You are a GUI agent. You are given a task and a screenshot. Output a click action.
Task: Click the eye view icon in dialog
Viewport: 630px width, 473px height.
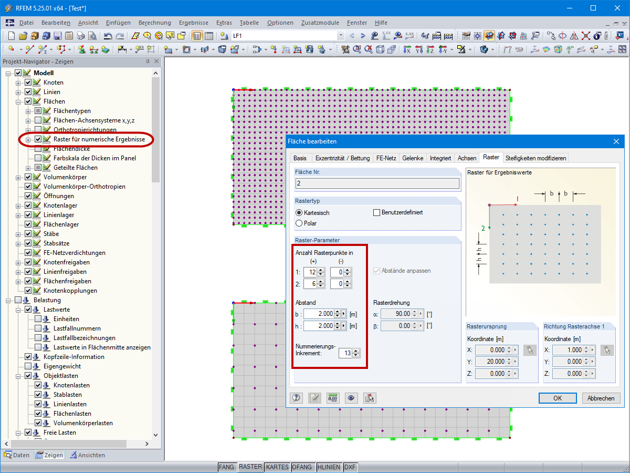[x=351, y=398]
